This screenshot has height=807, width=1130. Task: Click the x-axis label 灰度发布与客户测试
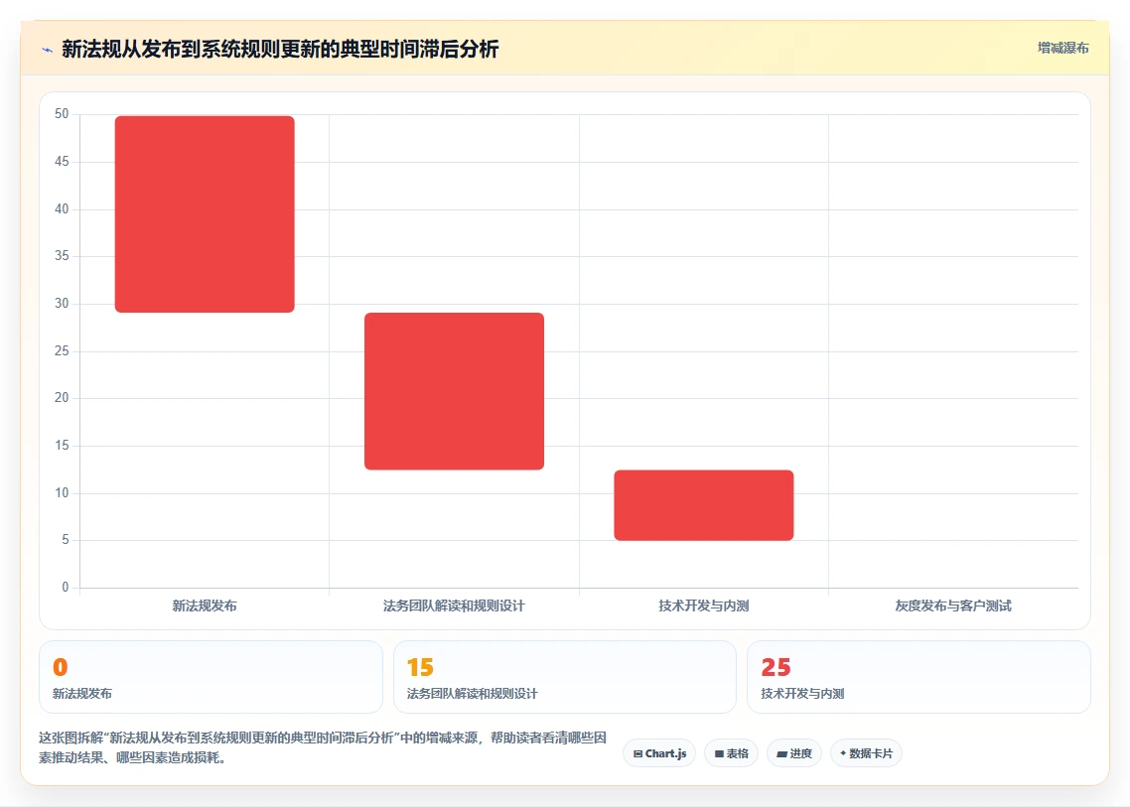tap(952, 605)
